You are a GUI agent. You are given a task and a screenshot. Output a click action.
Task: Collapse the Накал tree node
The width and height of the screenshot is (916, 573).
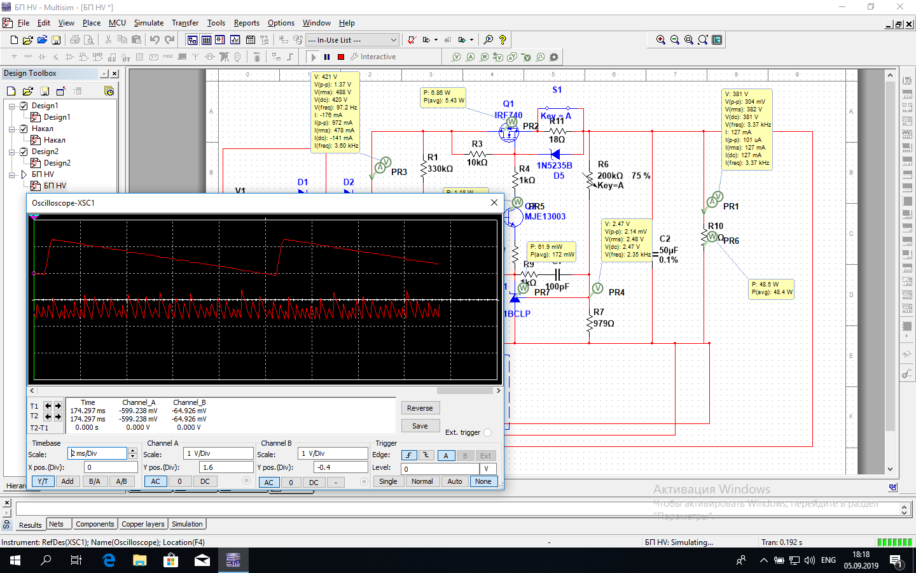[x=12, y=129]
